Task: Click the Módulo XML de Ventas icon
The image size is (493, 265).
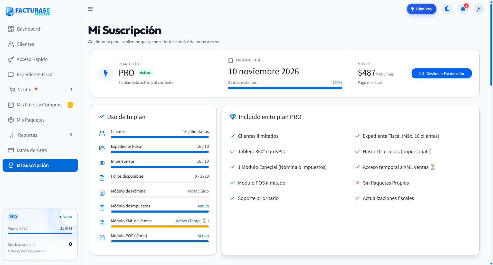Action: tap(102, 223)
